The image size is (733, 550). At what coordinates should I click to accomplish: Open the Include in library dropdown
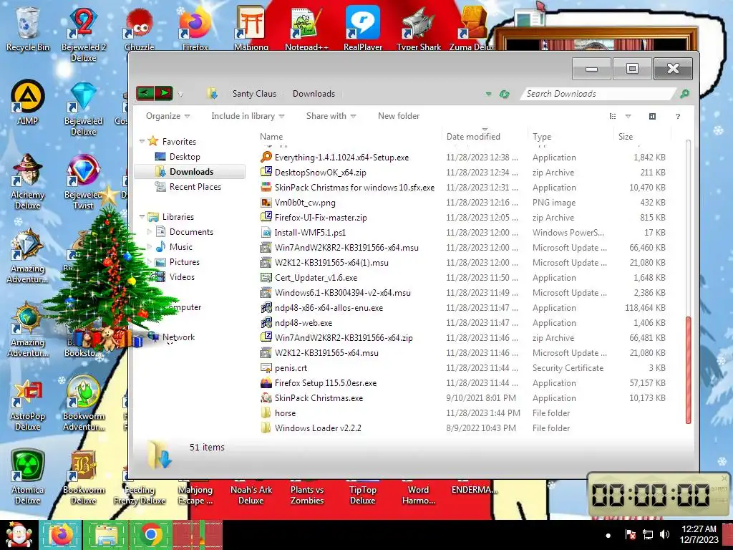pyautogui.click(x=248, y=116)
